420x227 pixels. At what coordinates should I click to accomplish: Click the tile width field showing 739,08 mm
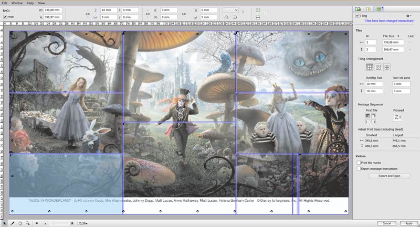pos(53,10)
